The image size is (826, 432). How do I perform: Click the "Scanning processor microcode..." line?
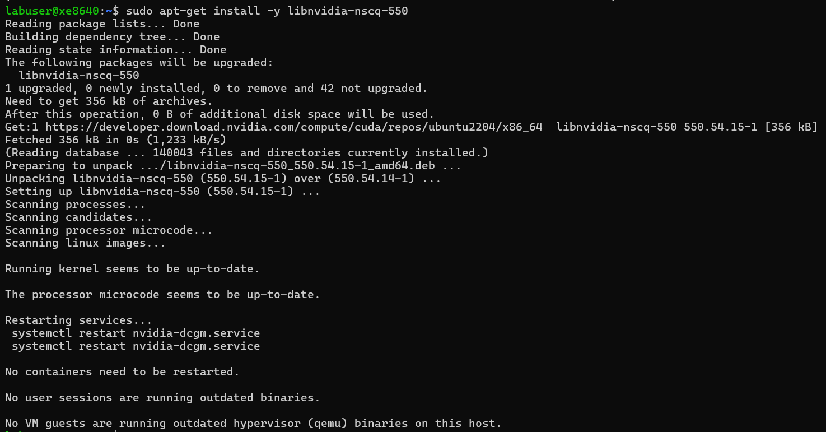point(109,230)
